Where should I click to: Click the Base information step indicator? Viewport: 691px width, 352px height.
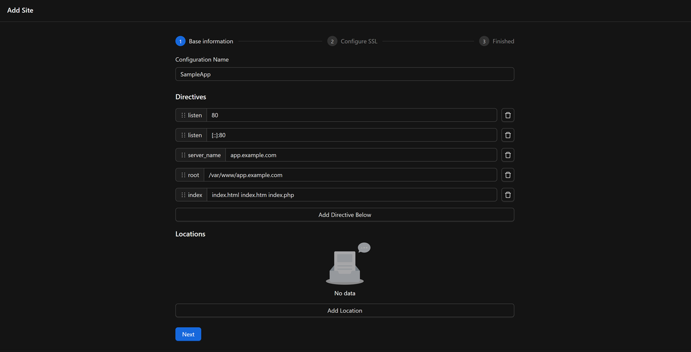click(180, 40)
